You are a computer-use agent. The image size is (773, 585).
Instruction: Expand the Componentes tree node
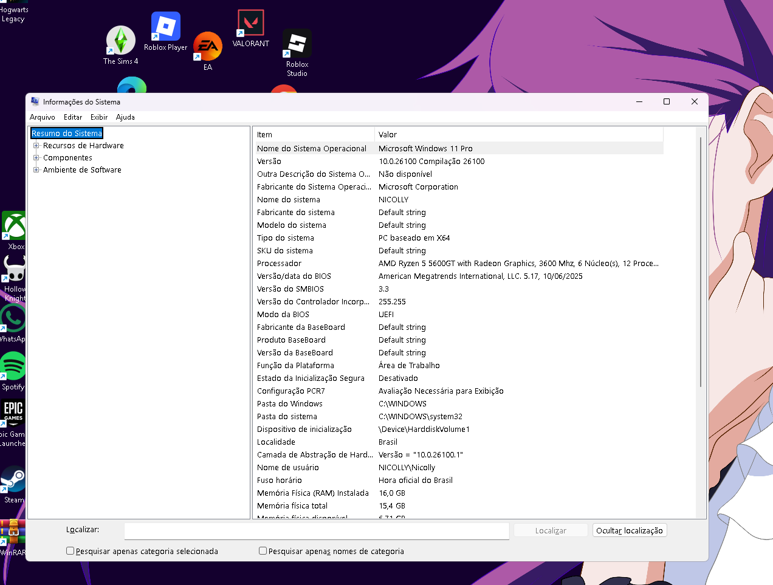coord(36,158)
